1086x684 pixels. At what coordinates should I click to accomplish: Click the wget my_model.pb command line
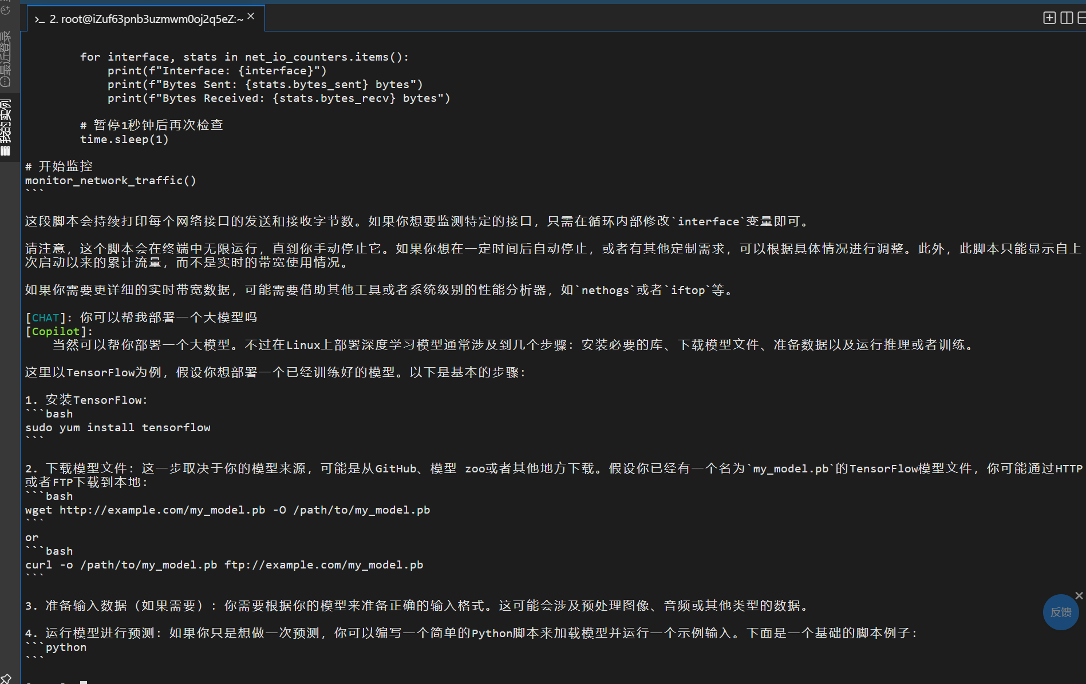[x=228, y=510]
